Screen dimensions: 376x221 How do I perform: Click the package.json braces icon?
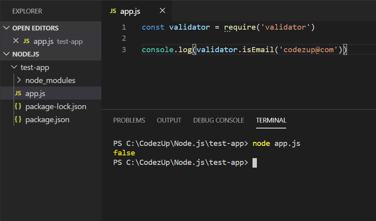pyautogui.click(x=18, y=119)
